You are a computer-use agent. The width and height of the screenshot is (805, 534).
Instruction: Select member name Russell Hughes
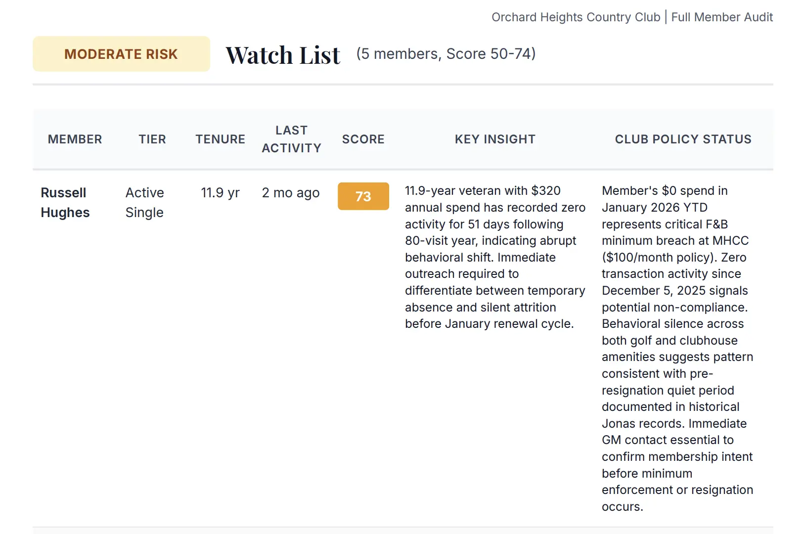(x=65, y=202)
